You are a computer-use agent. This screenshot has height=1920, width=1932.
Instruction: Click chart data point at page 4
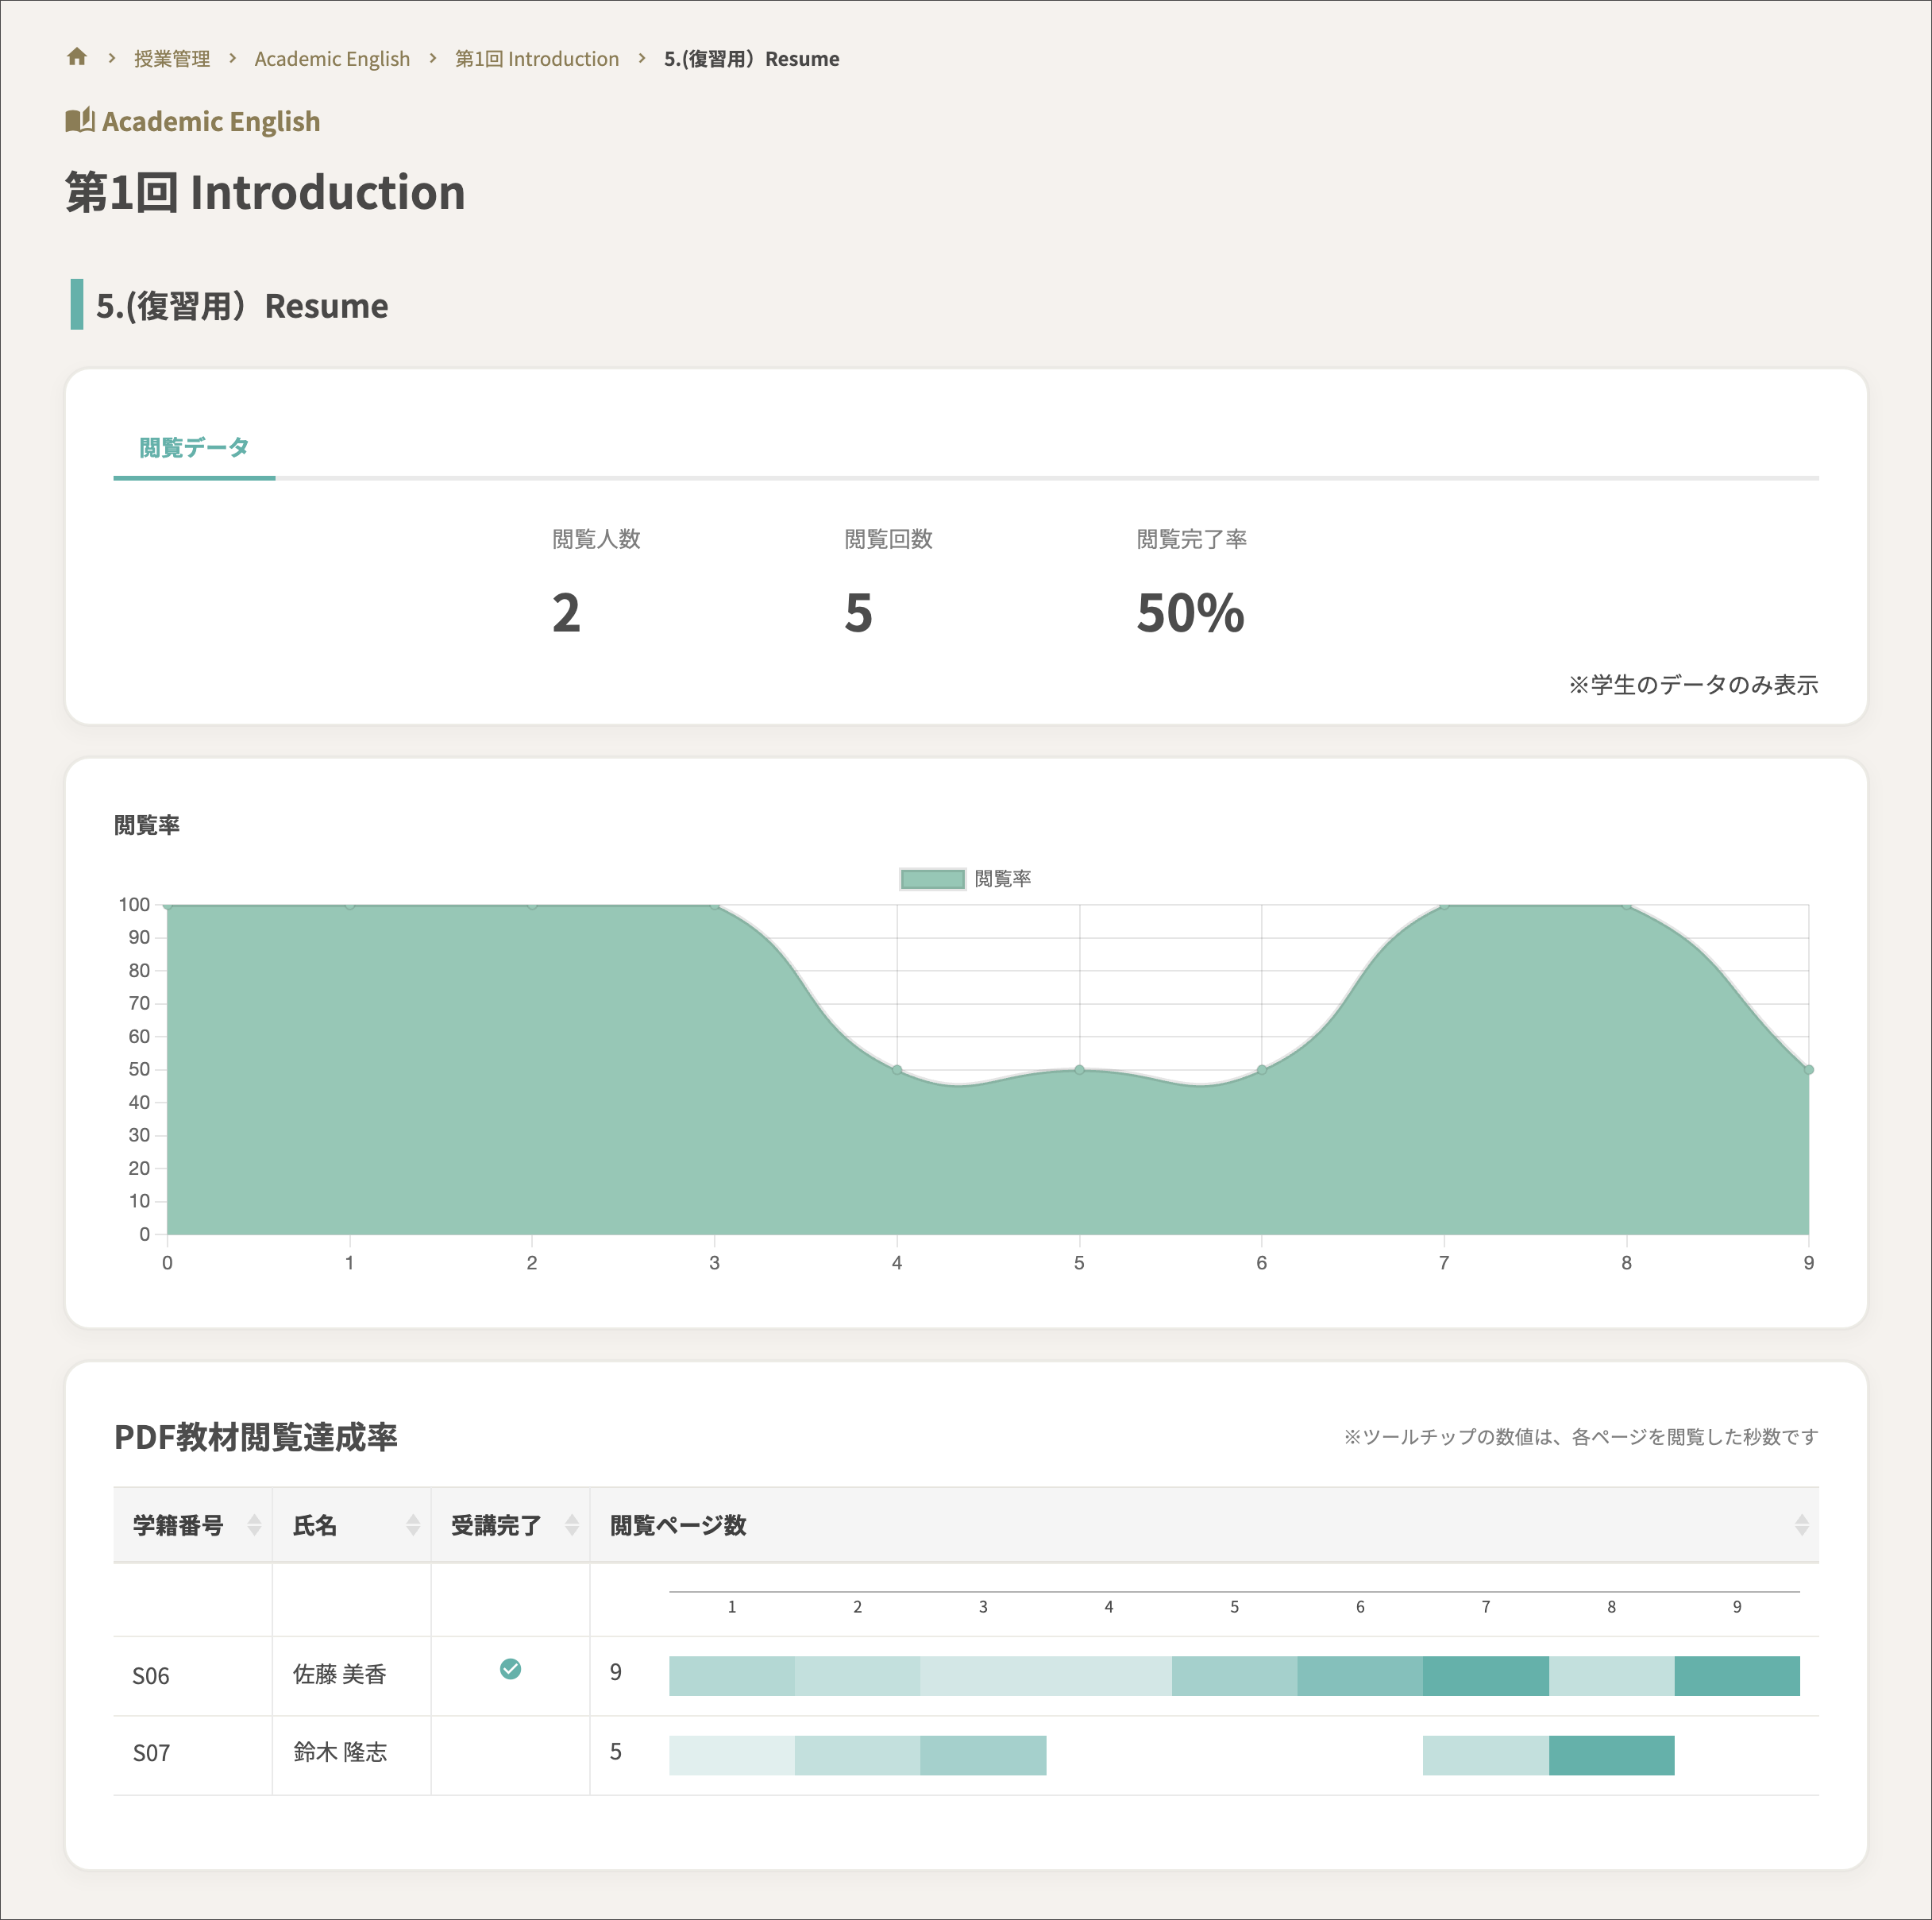[x=897, y=1069]
